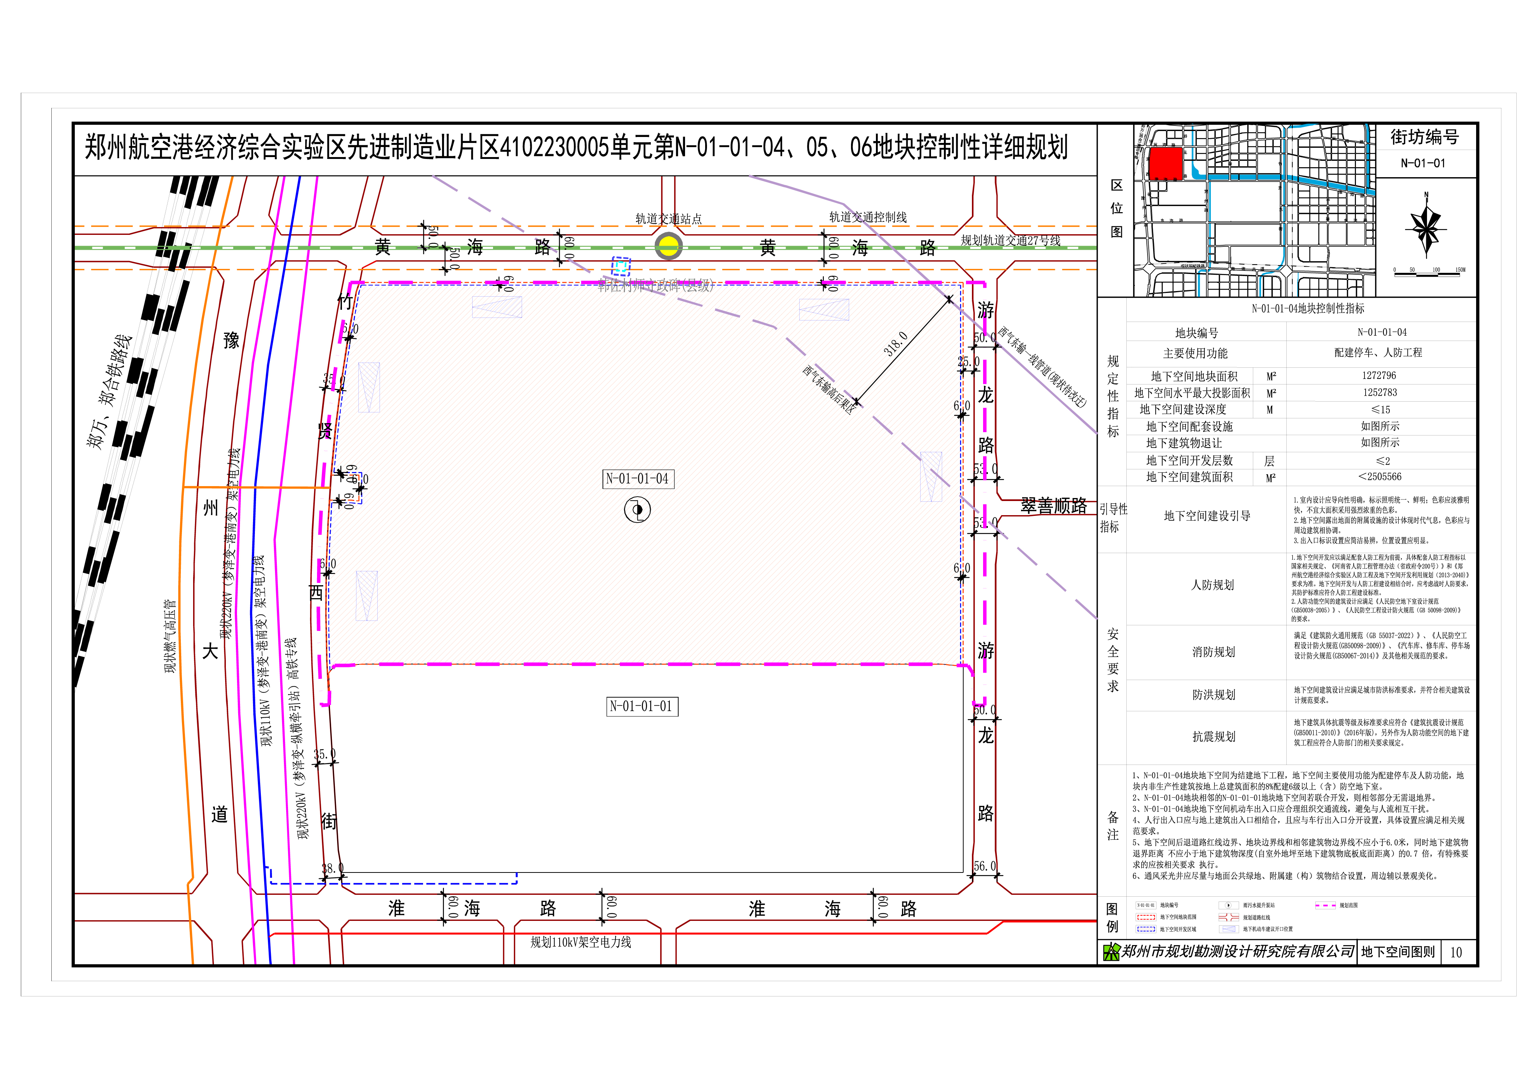Screen dimensions: 1539x1088
Task: Click the pump station symbol below N-01-01-04
Action: [x=637, y=510]
